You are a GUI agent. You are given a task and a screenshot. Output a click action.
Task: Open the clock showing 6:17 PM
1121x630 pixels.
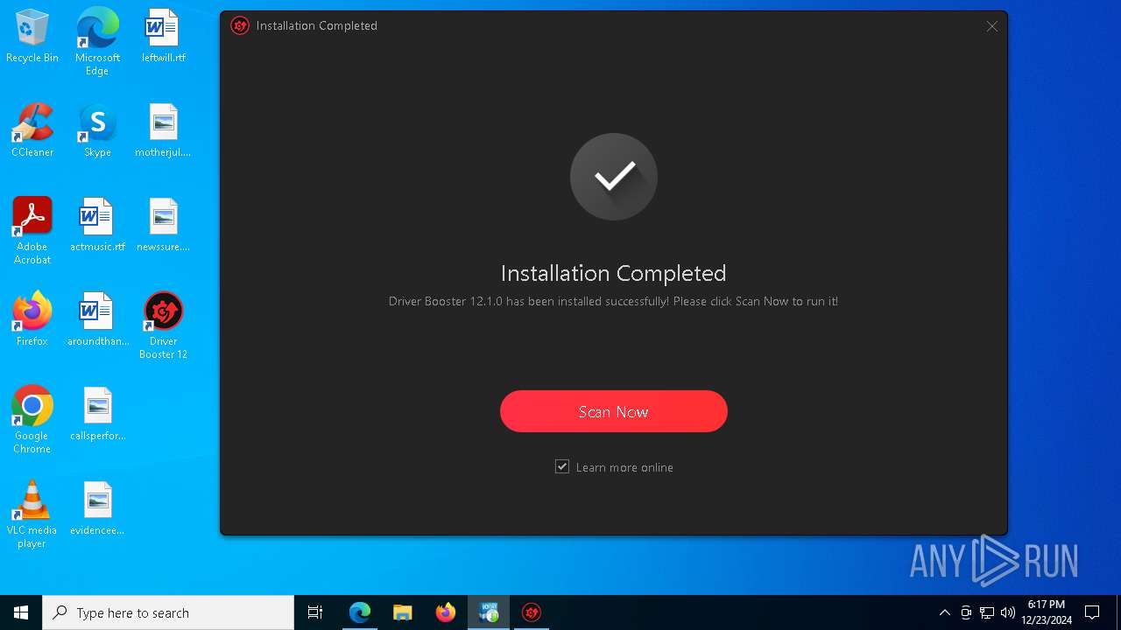tap(1047, 612)
